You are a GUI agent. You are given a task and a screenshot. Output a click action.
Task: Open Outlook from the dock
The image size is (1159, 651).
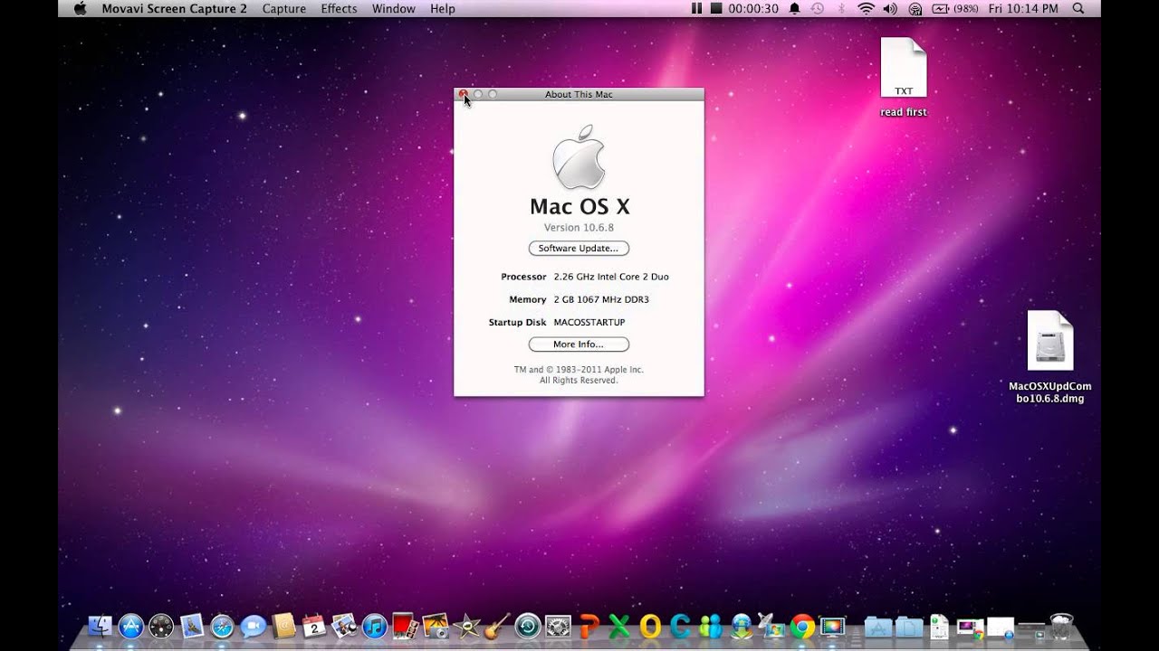[x=650, y=626]
